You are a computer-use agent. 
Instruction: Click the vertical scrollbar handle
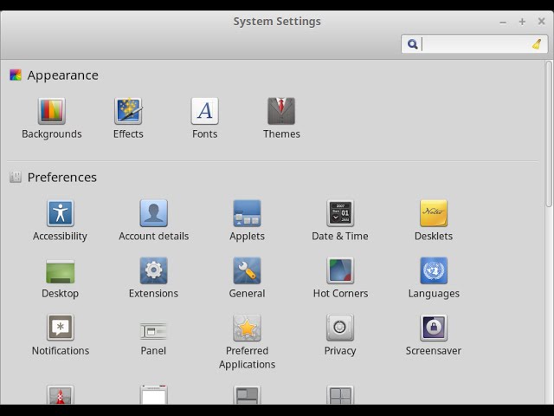click(549, 133)
